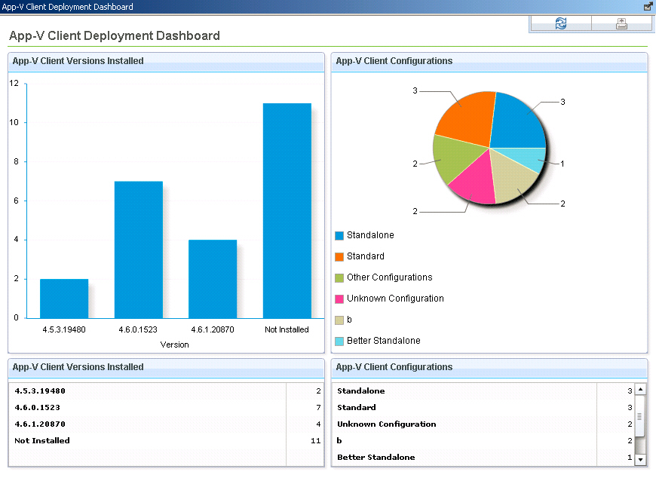Screen dimensions: 656x487
Task: Click the Standalone blue legend swatch
Action: tap(339, 236)
